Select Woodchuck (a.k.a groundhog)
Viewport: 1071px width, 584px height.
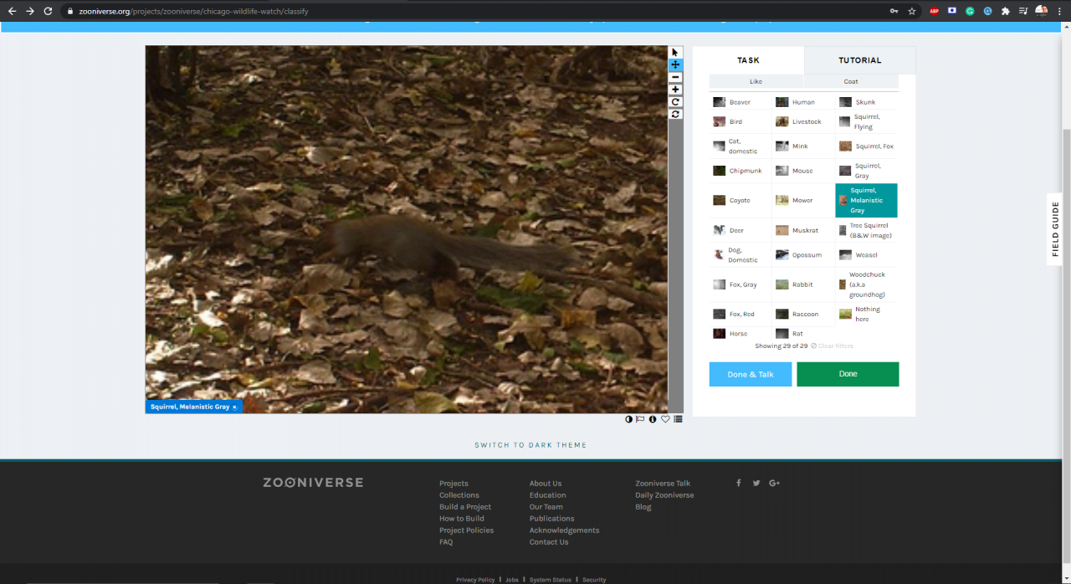tap(866, 284)
